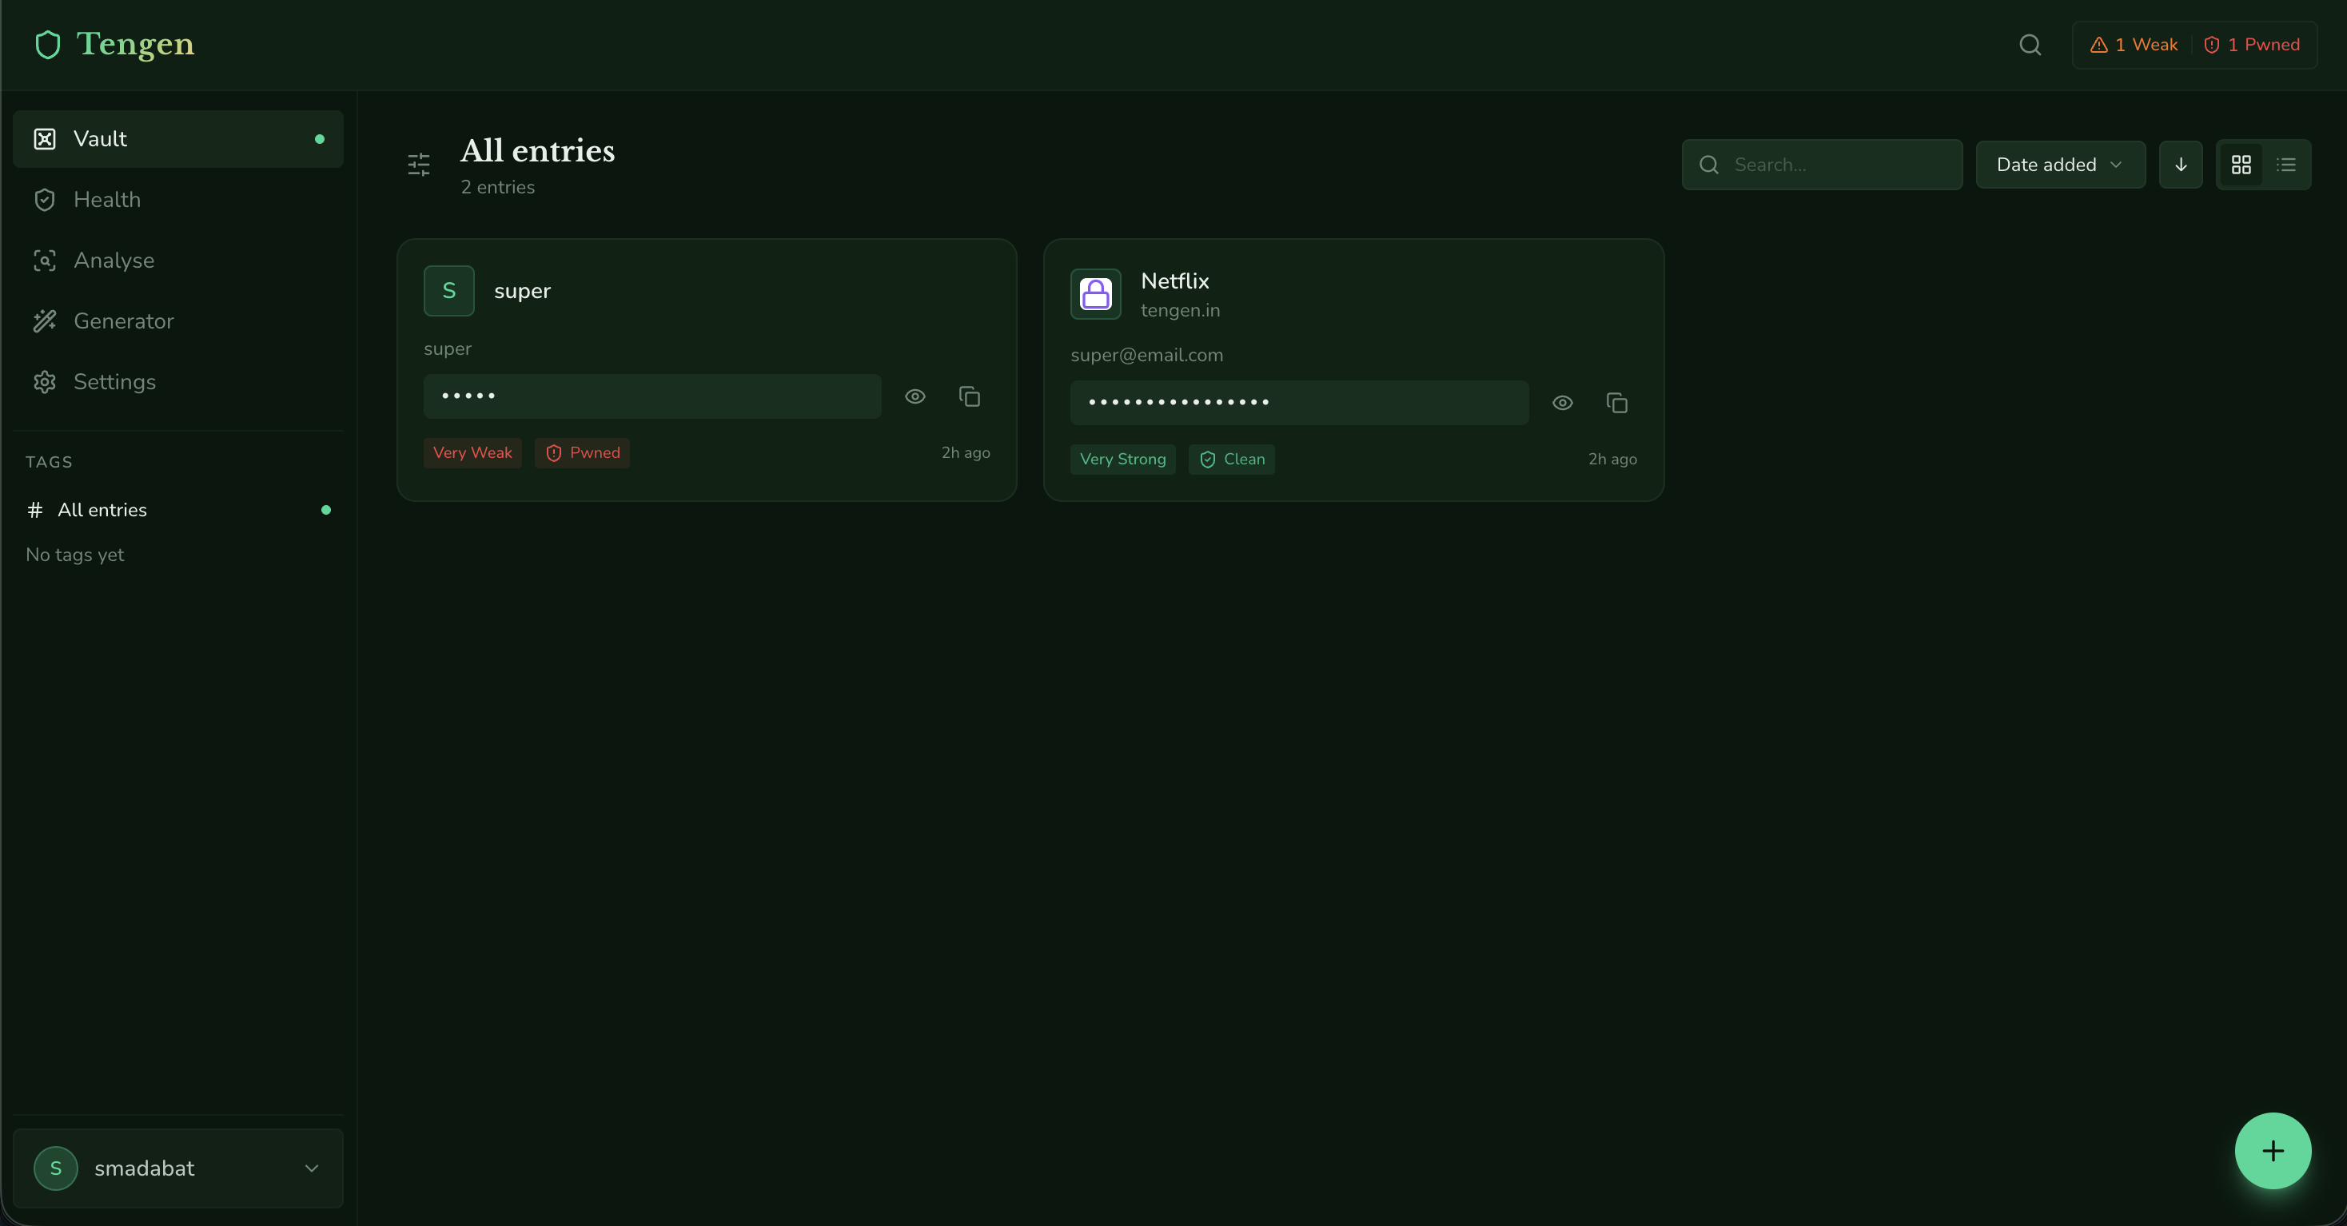The height and width of the screenshot is (1226, 2347).
Task: Switch to grid view layout
Action: tap(2241, 165)
